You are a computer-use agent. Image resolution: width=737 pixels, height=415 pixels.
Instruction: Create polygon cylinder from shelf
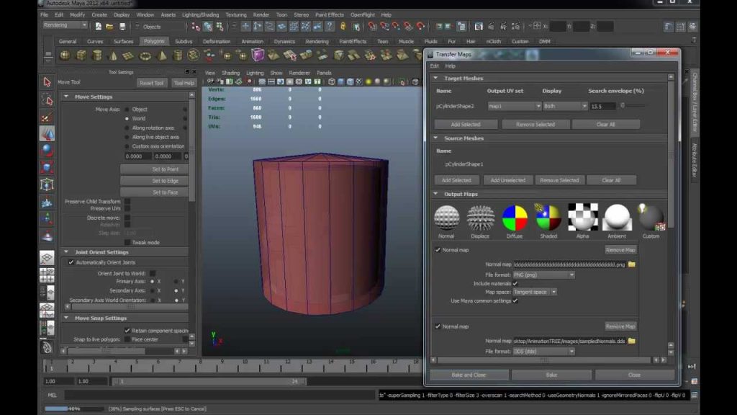point(97,56)
